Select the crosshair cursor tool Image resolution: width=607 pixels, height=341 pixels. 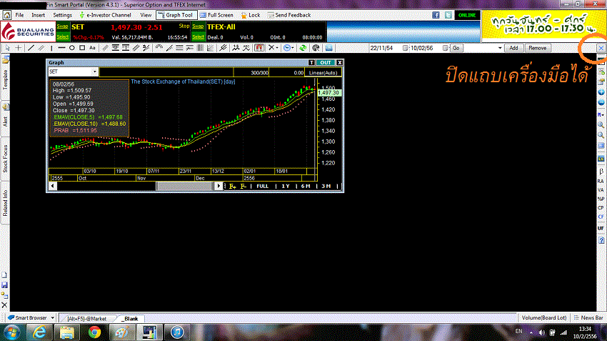tap(18, 48)
